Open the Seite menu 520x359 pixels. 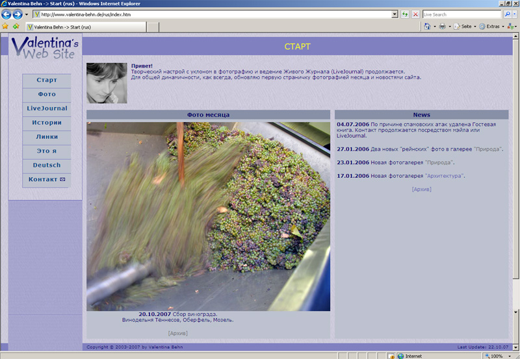pos(465,27)
